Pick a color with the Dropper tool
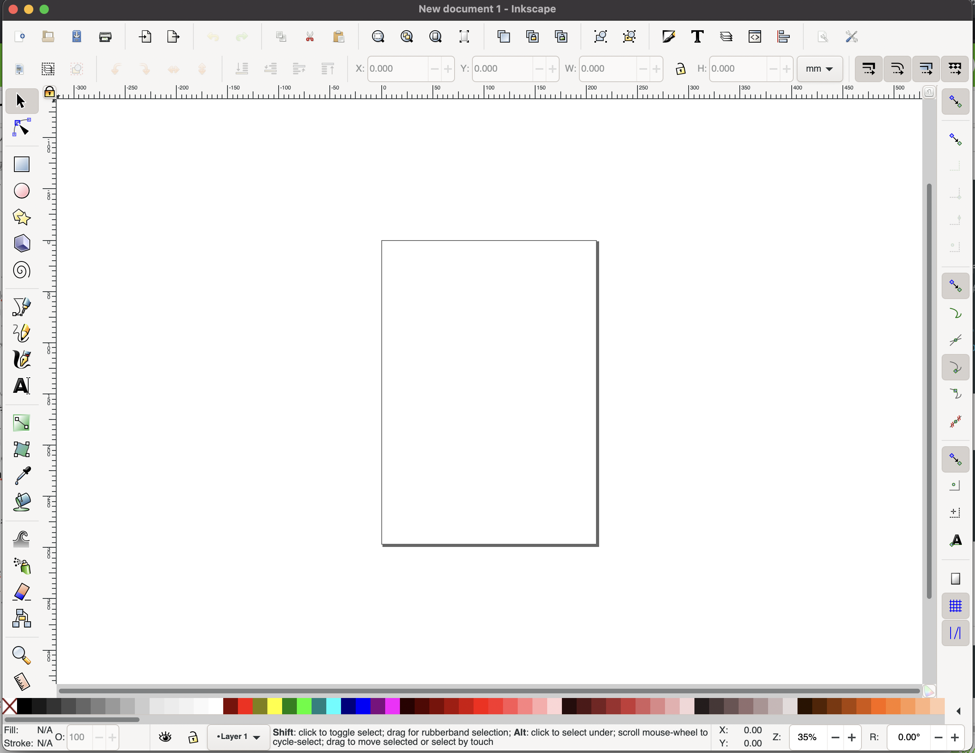 point(21,476)
